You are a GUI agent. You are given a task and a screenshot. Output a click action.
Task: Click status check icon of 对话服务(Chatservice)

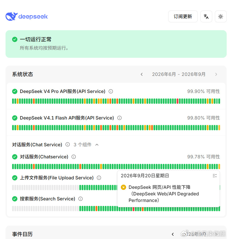(15, 157)
